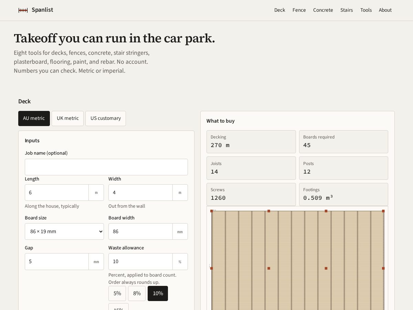
Task: Set waste allowance to 5%
Action: click(117, 293)
